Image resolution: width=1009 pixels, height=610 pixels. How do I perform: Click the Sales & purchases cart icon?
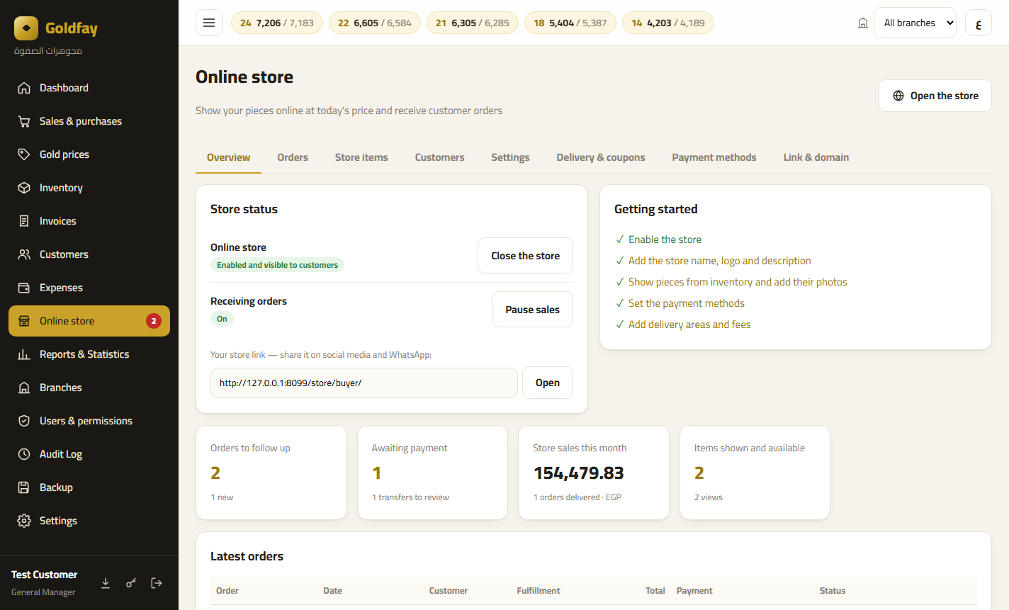pyautogui.click(x=24, y=121)
